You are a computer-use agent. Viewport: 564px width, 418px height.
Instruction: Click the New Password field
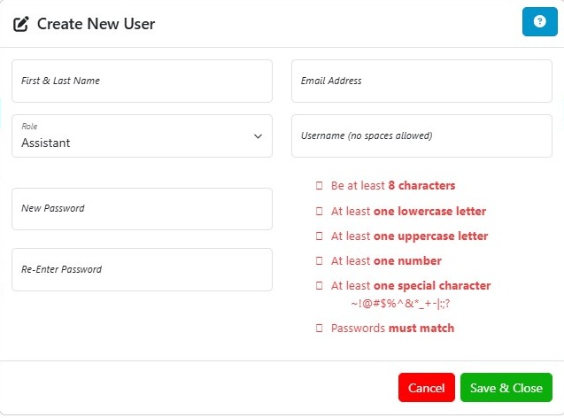pos(142,209)
